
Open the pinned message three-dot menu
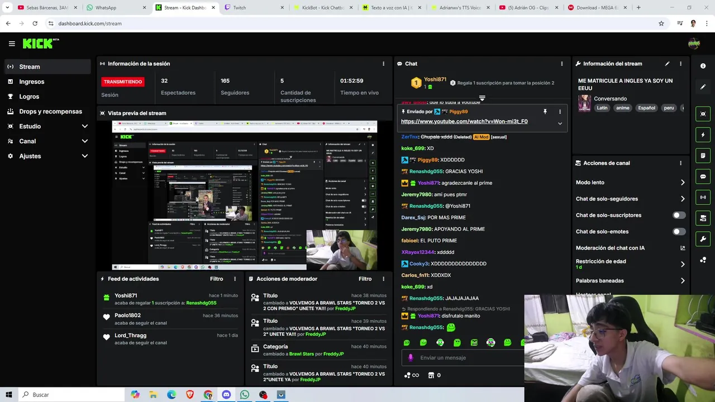coord(560,112)
